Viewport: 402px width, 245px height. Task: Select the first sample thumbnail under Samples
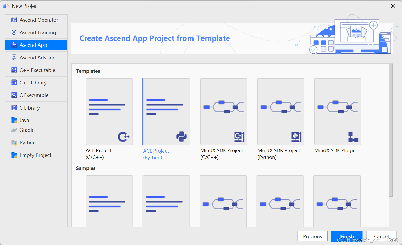pos(109,201)
